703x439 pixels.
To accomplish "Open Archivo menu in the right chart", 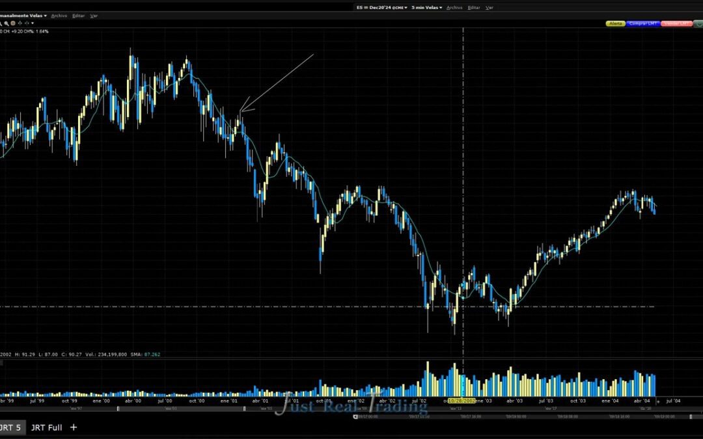I will [454, 7].
